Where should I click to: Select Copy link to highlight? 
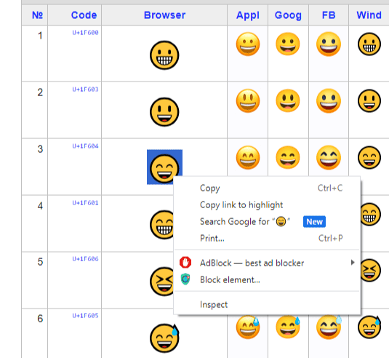coord(267,204)
